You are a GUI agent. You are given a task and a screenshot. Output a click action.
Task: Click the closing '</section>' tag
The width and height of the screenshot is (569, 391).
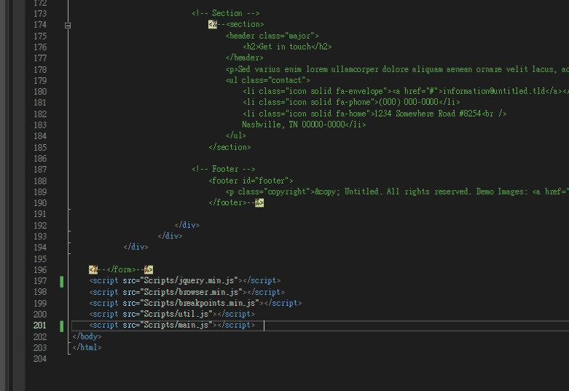229,147
